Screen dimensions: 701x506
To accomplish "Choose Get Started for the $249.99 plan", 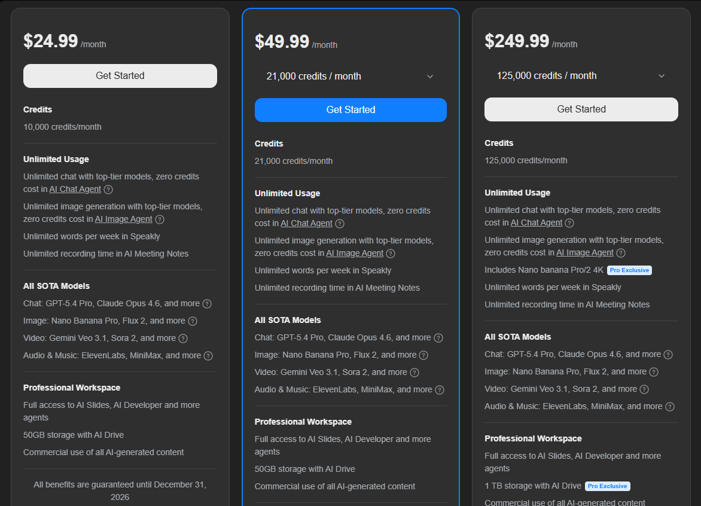I will pos(581,109).
